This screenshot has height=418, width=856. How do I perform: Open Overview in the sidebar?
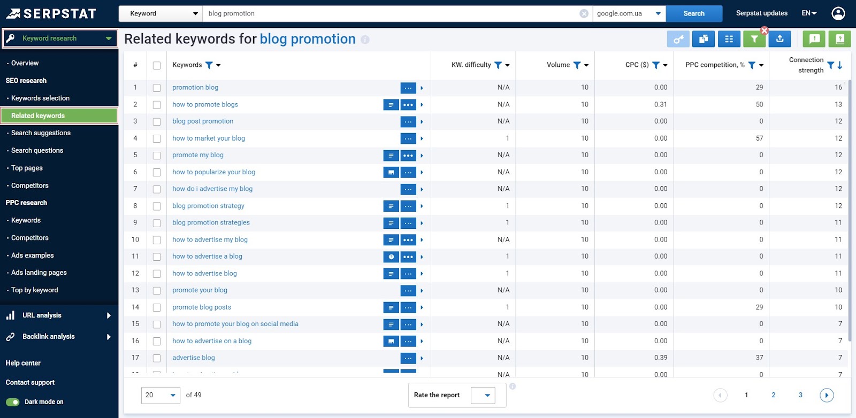[x=25, y=63]
